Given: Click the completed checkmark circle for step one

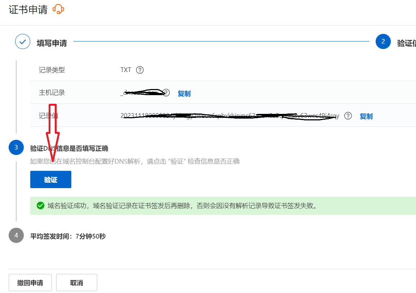Looking at the screenshot, I should click(x=23, y=42).
